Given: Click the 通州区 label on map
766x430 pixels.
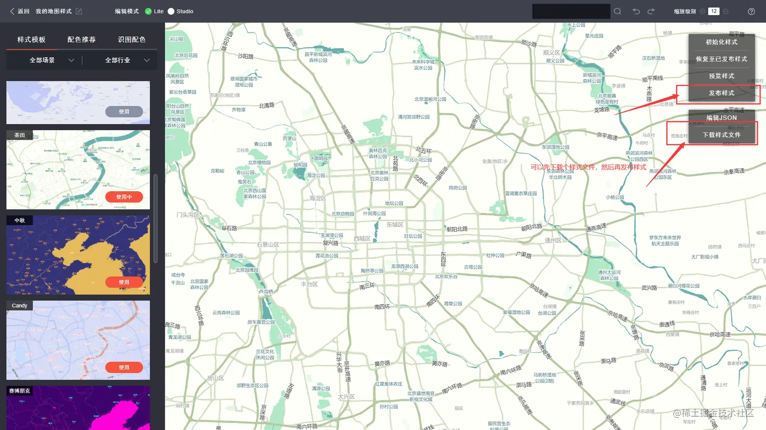Looking at the screenshot, I should click(x=553, y=240).
